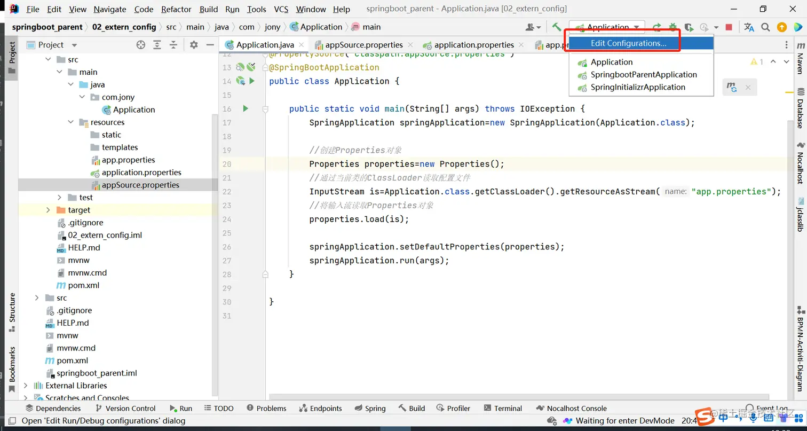
Task: Open the Dependencies tool window
Action: tap(53, 408)
